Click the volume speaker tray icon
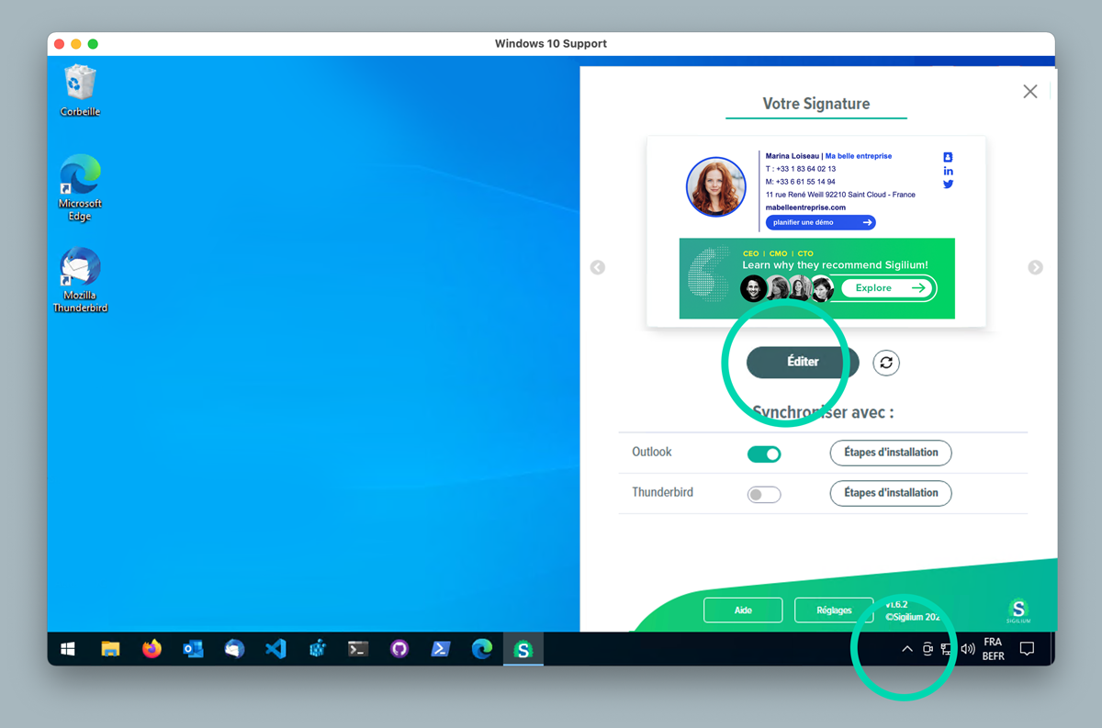 [967, 649]
